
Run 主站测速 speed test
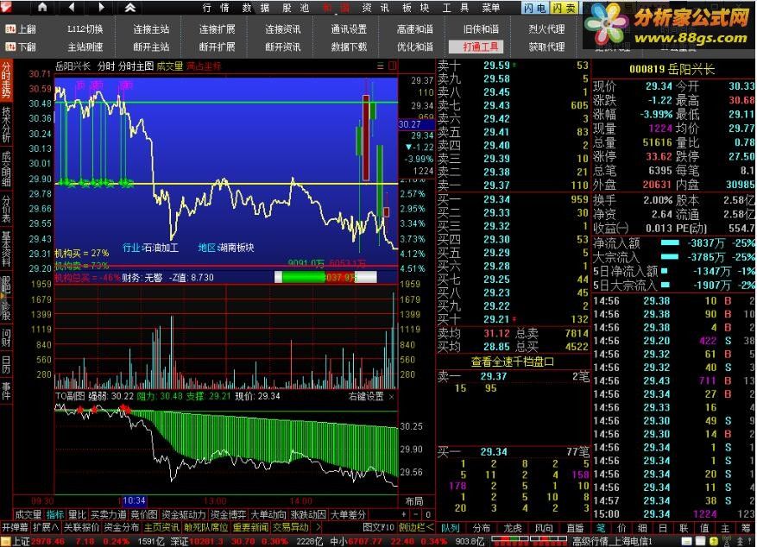point(85,47)
